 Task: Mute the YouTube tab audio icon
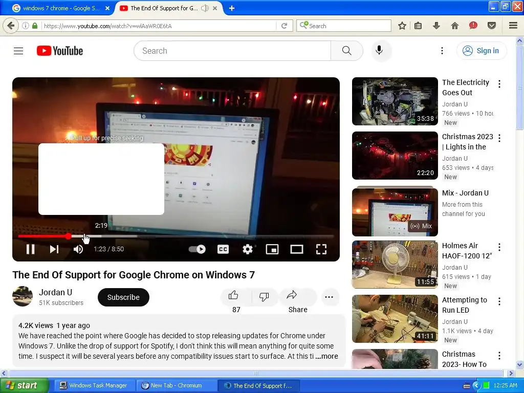tap(205, 8)
